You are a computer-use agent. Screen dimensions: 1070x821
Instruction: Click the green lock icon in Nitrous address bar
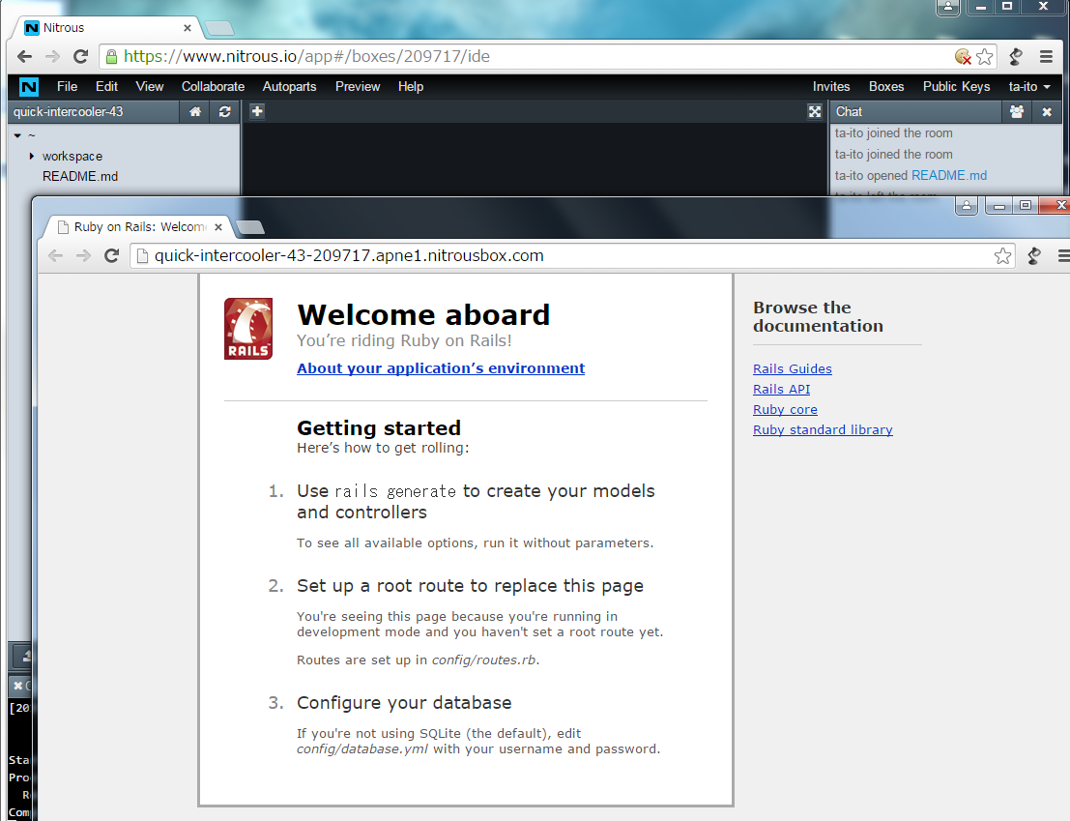[x=111, y=57]
